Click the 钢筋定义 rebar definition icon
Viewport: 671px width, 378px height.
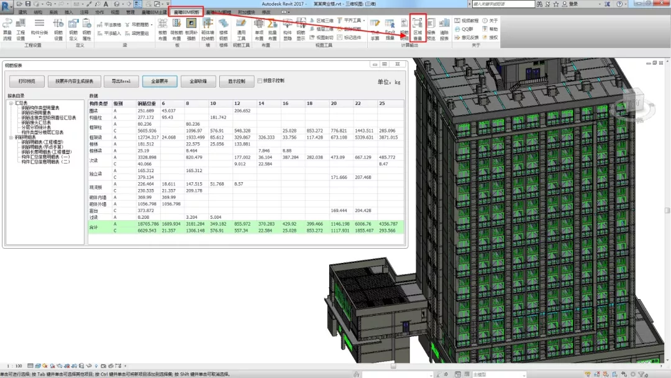(x=73, y=29)
